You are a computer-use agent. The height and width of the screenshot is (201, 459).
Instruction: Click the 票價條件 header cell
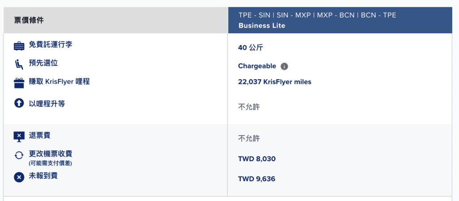pos(116,20)
